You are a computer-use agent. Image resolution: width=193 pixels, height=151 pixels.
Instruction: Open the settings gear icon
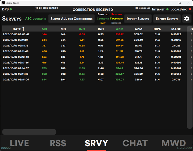coord(187,19)
